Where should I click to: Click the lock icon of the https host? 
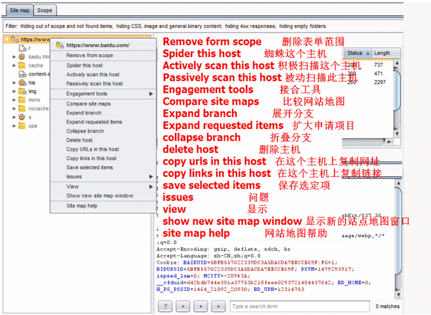tap(14, 40)
